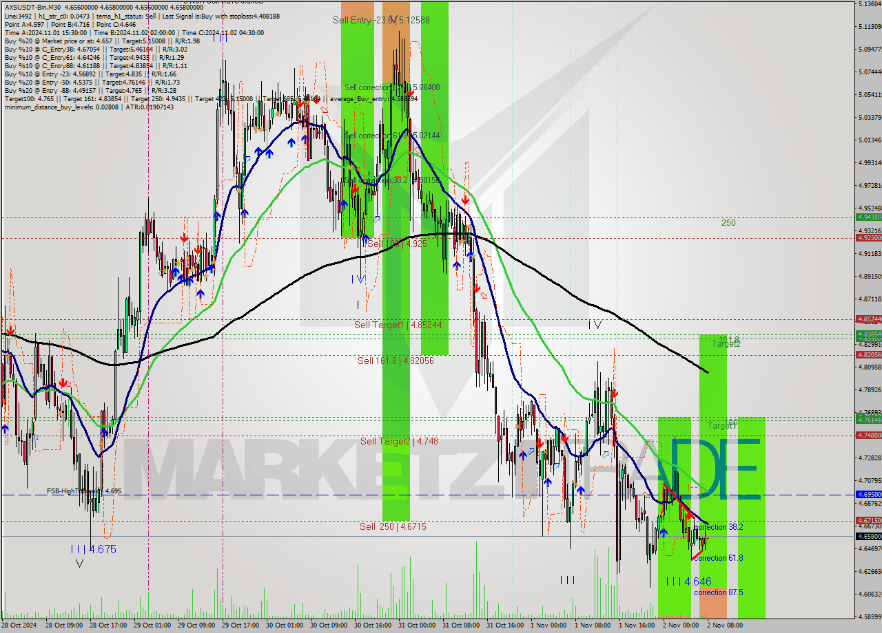Click red 4.74800 price axis tag

coord(869,435)
